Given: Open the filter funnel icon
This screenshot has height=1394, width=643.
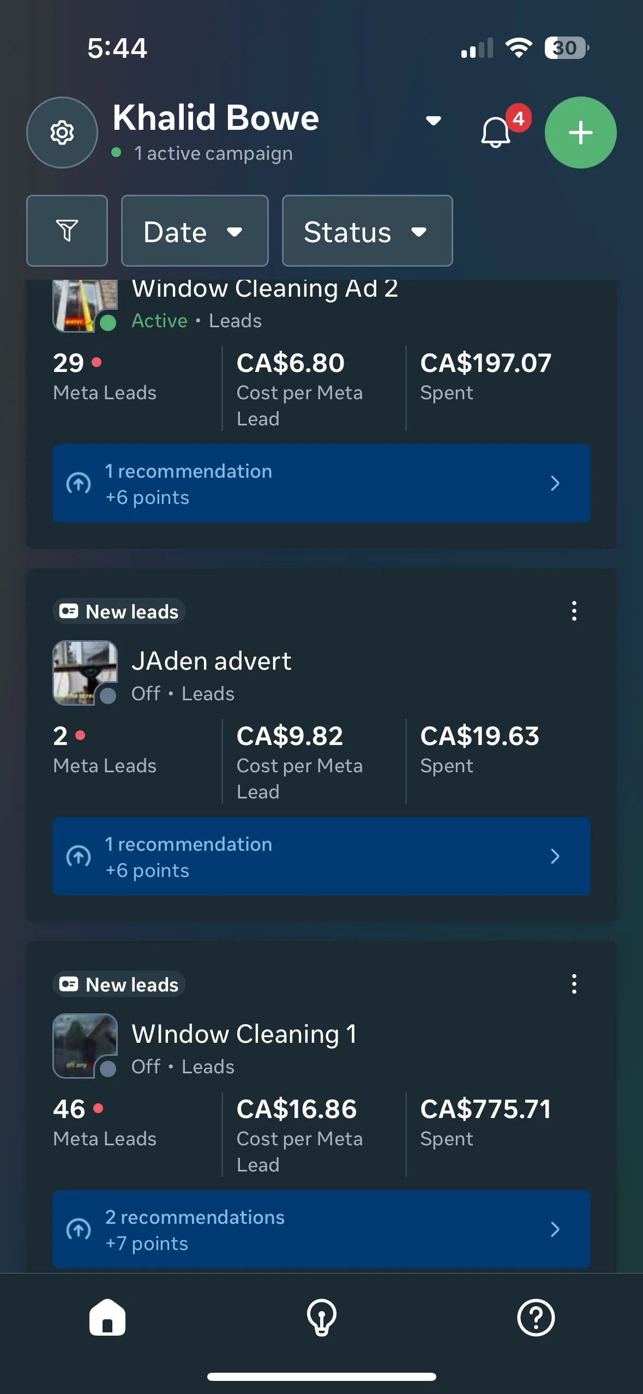Looking at the screenshot, I should pos(67,231).
